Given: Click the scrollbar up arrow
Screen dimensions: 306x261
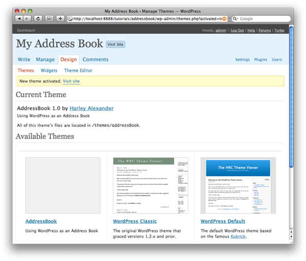Looking at the screenshot, I should (291, 232).
